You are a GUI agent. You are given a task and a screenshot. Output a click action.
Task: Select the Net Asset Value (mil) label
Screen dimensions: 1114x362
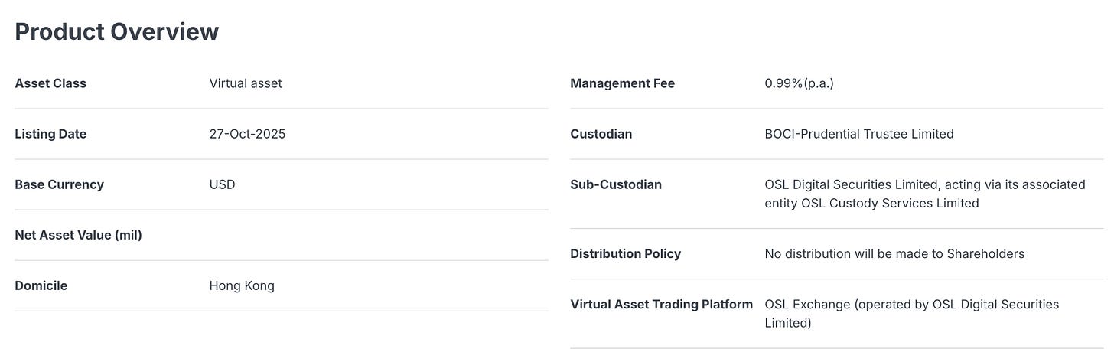click(x=79, y=235)
